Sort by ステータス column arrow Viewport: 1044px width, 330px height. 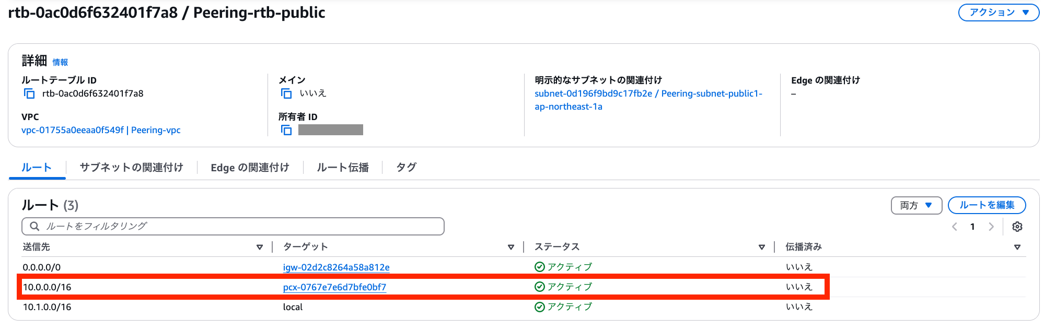click(762, 247)
